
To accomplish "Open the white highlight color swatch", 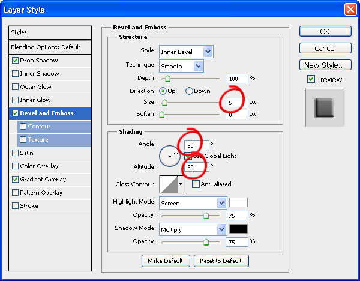I will pyautogui.click(x=238, y=202).
